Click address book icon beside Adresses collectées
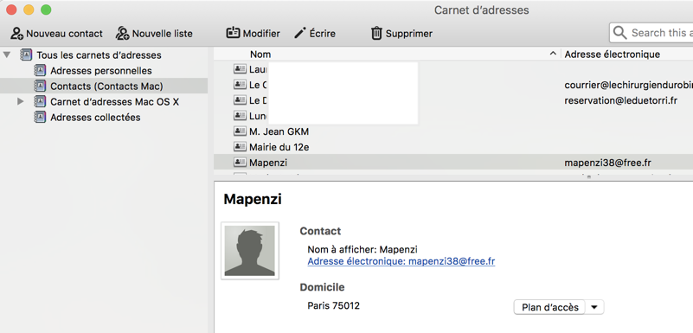Viewport: 693px width, 333px height. click(40, 117)
